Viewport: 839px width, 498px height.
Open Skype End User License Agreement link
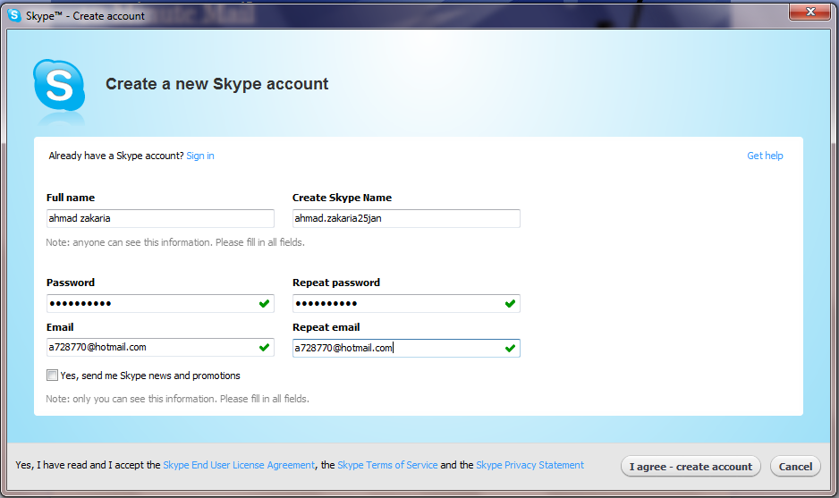coord(239,465)
